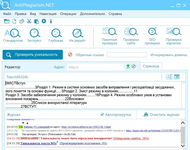This screenshot has height=150, width=190.
Task: Start the Экспресс check mode
Action: click(34, 35)
